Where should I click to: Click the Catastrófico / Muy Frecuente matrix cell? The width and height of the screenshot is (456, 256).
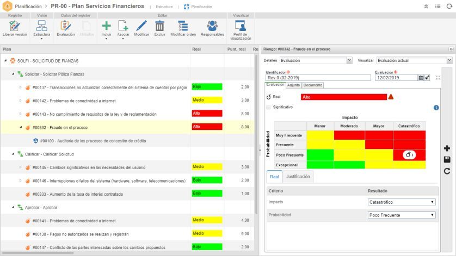click(x=409, y=135)
